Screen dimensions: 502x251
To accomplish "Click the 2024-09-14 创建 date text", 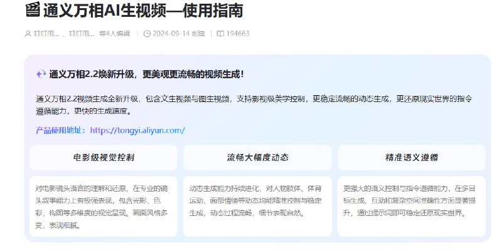I will pos(179,34).
